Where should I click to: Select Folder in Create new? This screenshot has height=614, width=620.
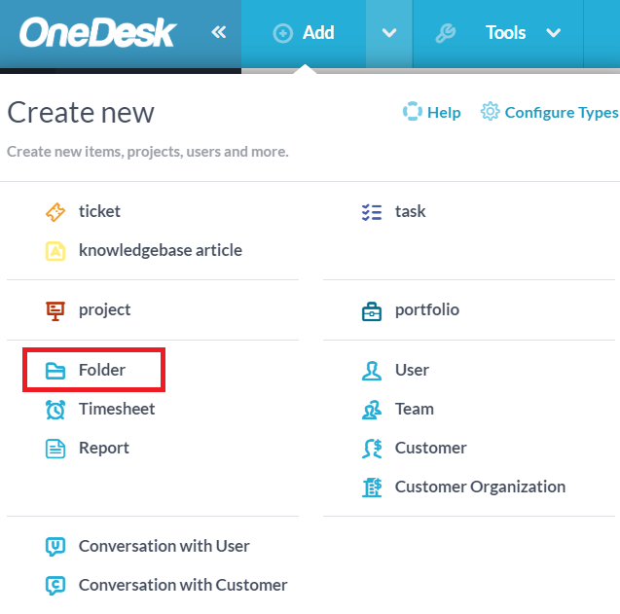102,370
